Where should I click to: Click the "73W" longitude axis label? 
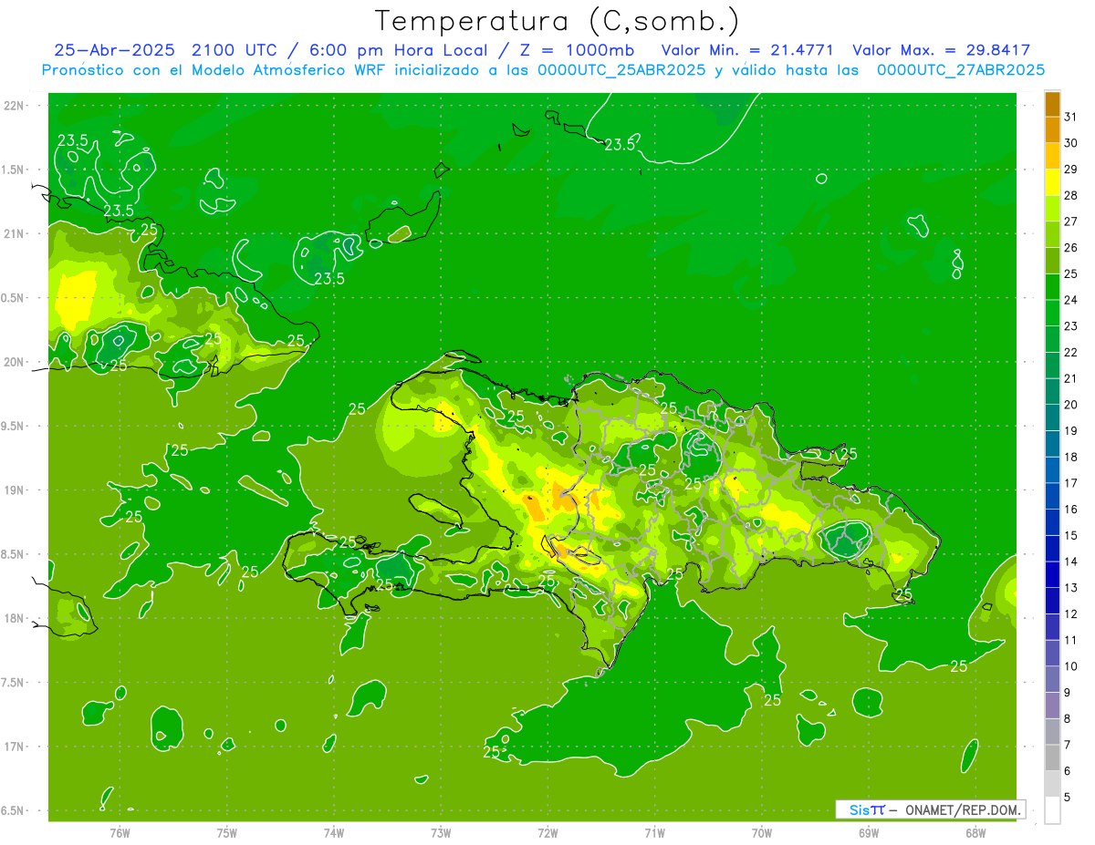tap(441, 833)
